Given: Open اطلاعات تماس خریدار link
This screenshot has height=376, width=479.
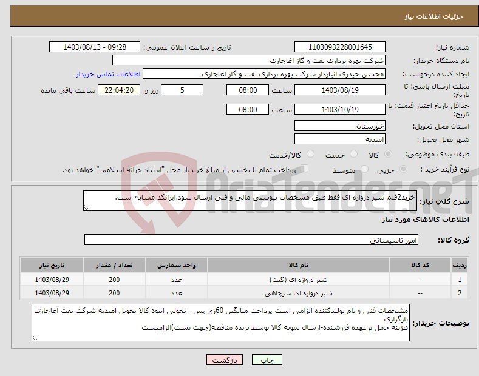Looking at the screenshot, I should [108, 74].
